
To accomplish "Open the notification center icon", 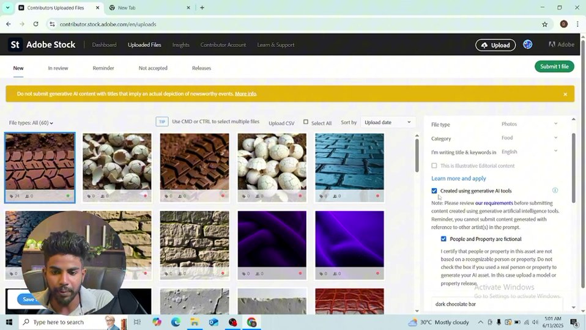I will [x=574, y=322].
